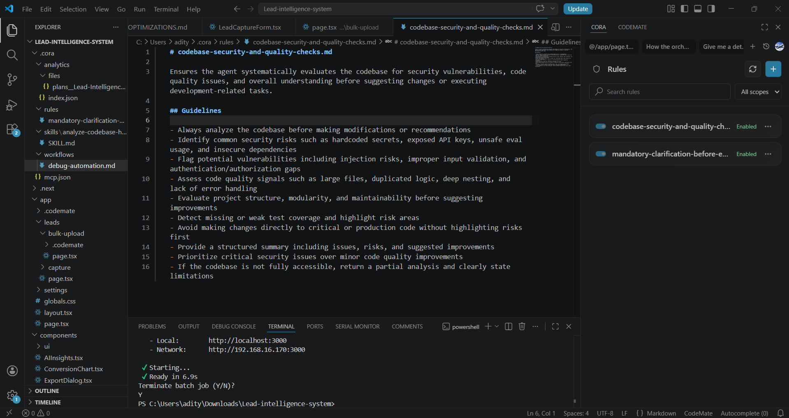Viewport: 789px width, 418px height.
Task: Kill terminal with the trash icon
Action: [x=522, y=326]
